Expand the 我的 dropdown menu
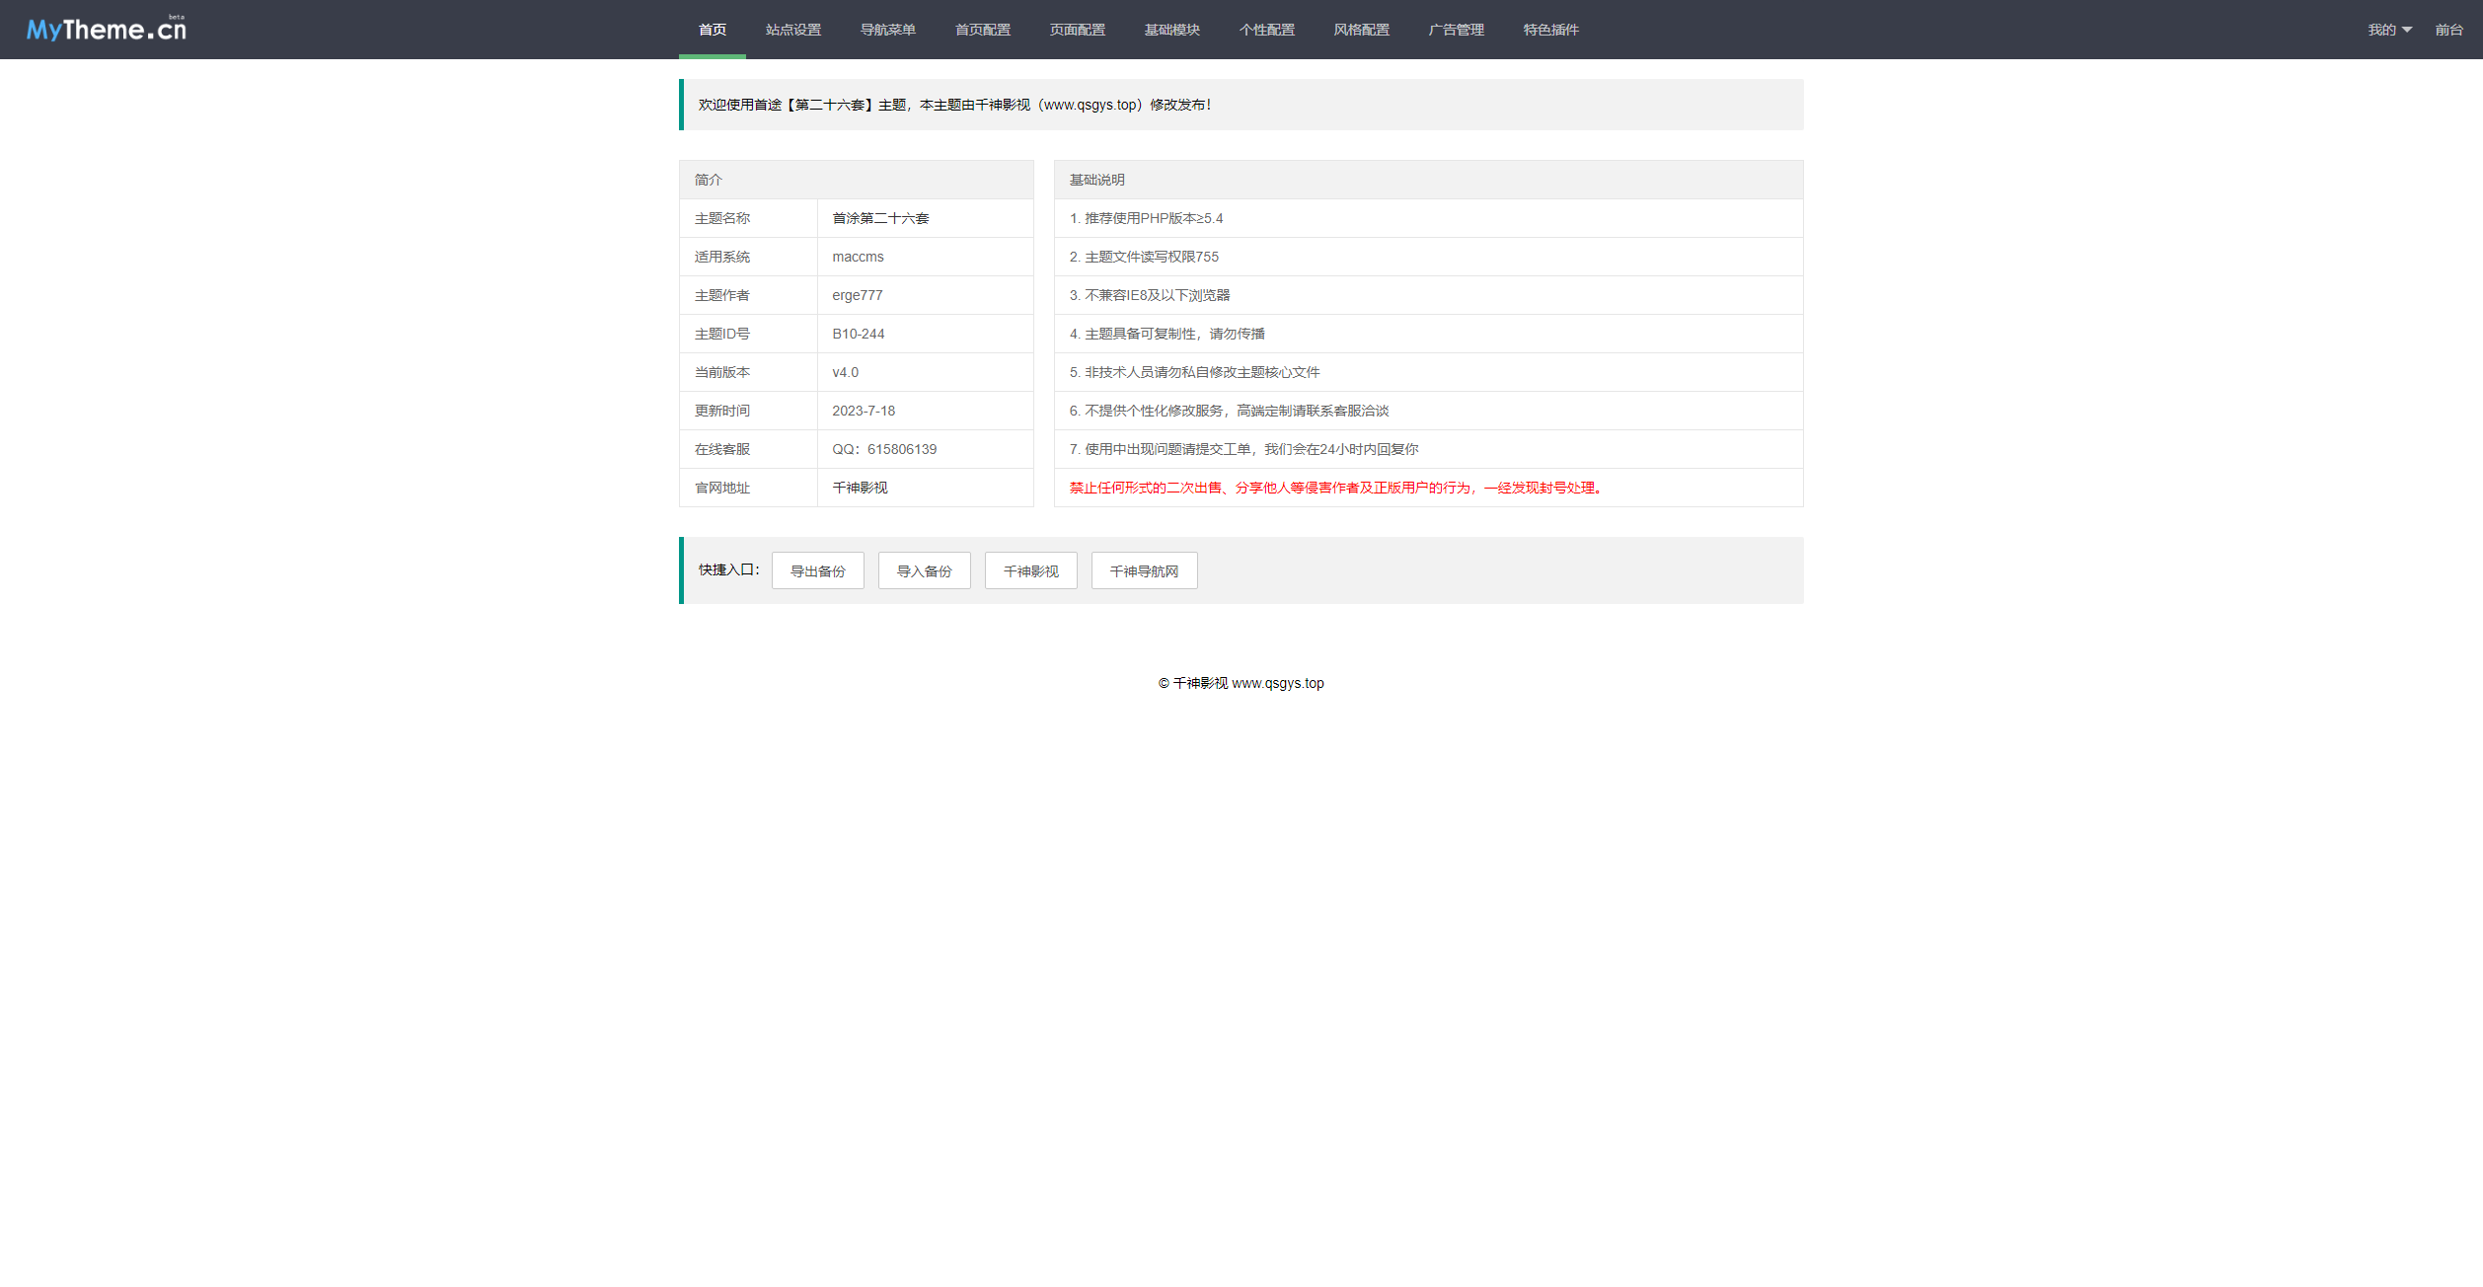 [2389, 30]
